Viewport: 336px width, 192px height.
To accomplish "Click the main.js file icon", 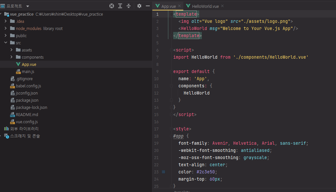I will [18, 71].
